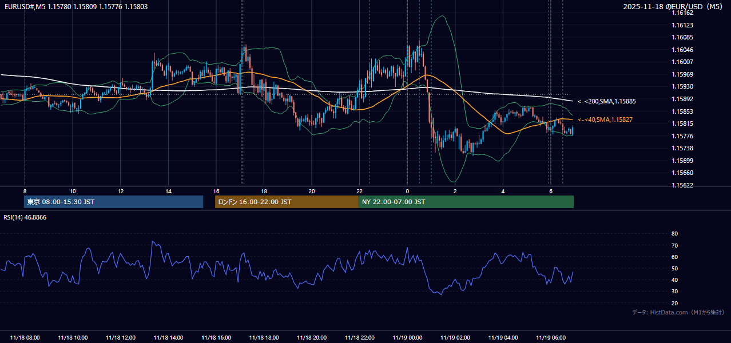This screenshot has height=343, width=731.
Task: Click price level 1.15776 on the axis
Action: click(x=682, y=136)
